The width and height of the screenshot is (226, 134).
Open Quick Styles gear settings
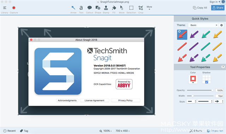click(x=221, y=25)
